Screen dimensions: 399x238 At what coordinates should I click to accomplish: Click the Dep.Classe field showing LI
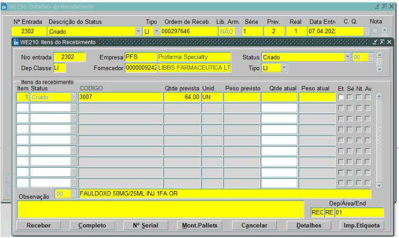click(x=59, y=68)
